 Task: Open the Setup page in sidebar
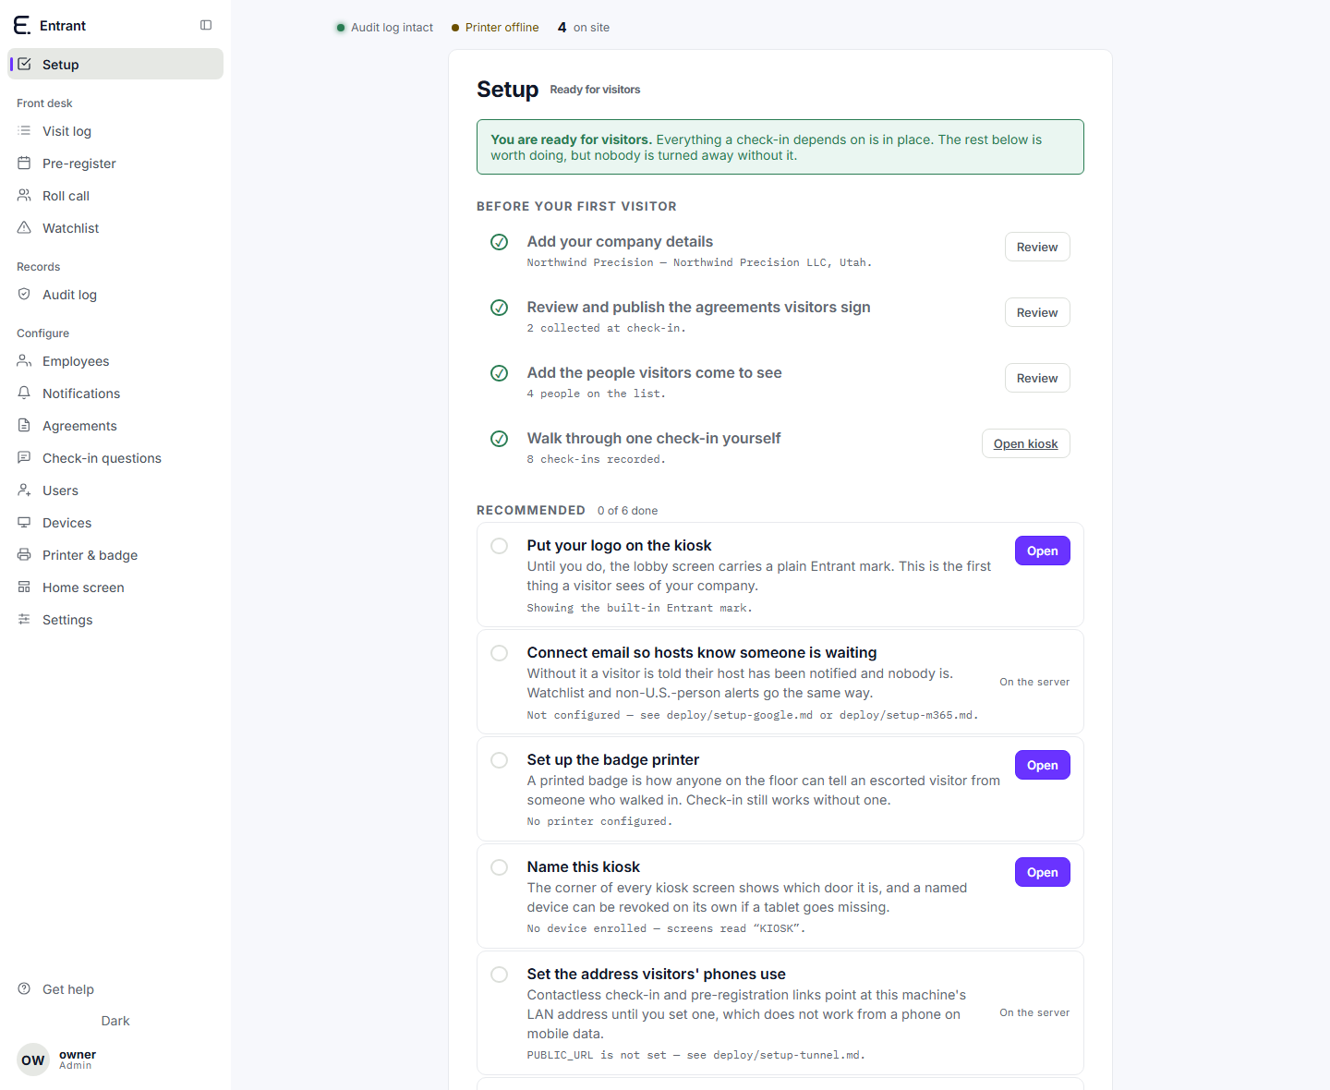coord(115,64)
